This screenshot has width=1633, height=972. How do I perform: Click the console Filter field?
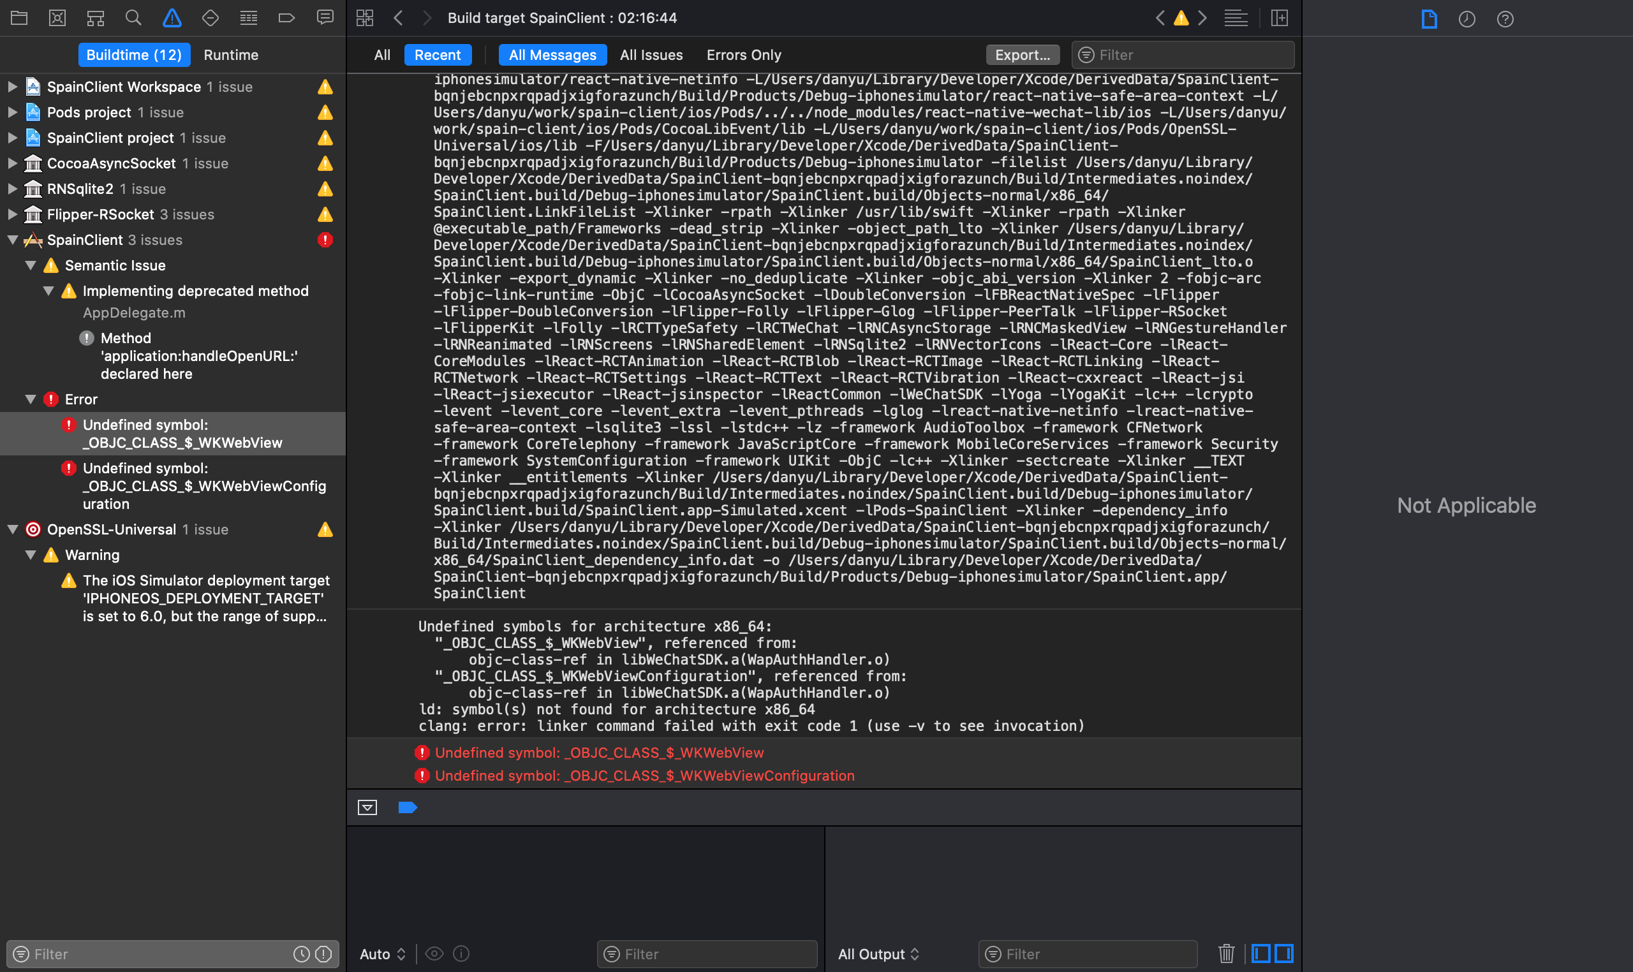click(x=1088, y=954)
